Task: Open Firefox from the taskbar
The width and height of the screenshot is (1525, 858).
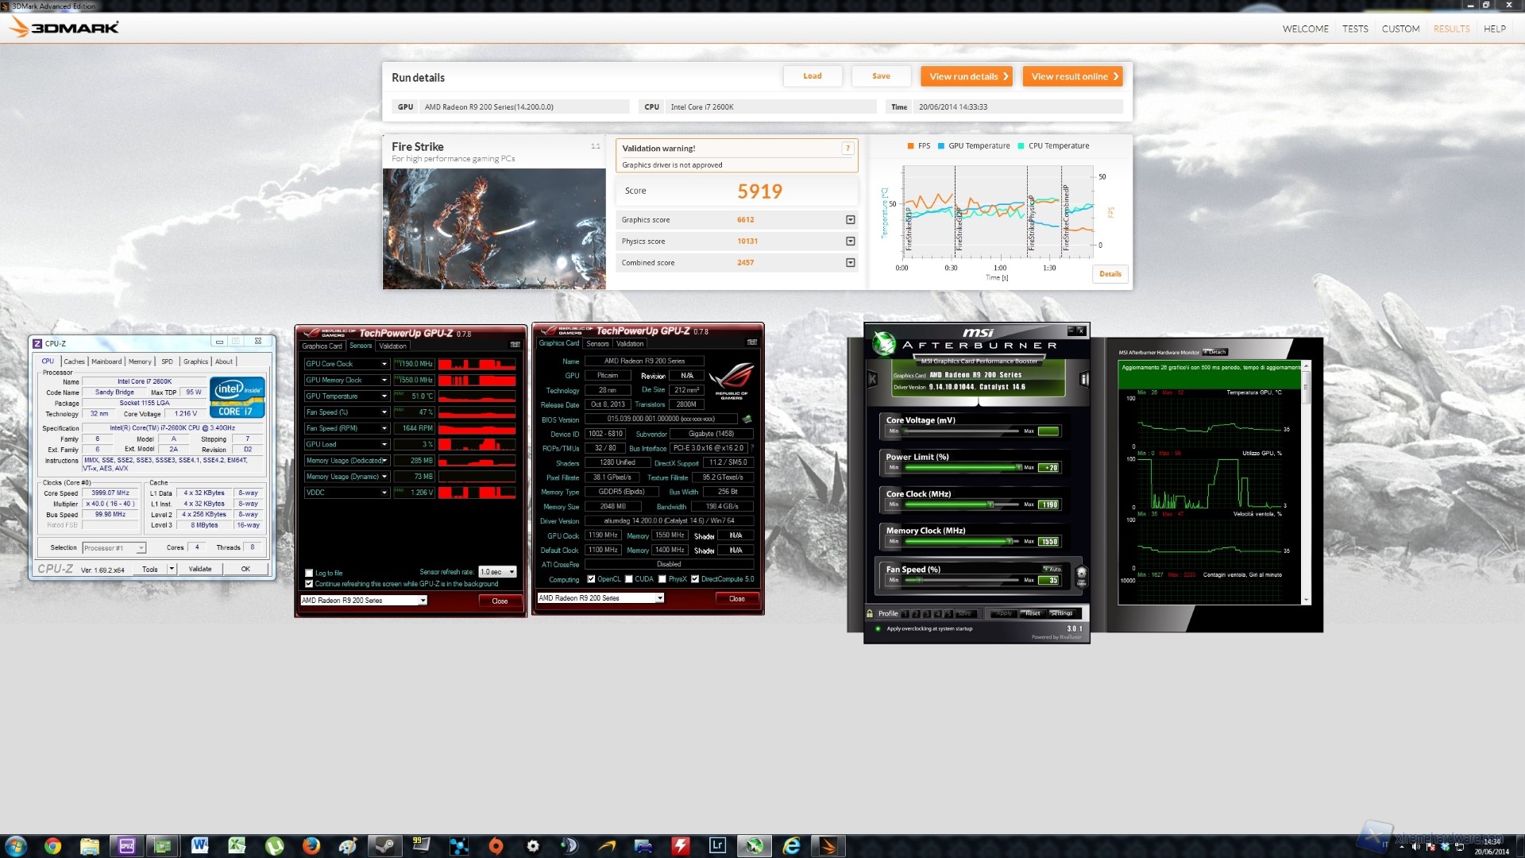Action: [x=311, y=846]
